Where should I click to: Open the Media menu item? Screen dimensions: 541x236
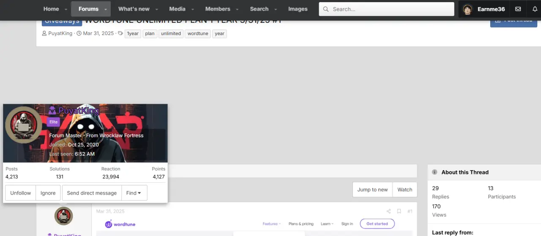[177, 9]
